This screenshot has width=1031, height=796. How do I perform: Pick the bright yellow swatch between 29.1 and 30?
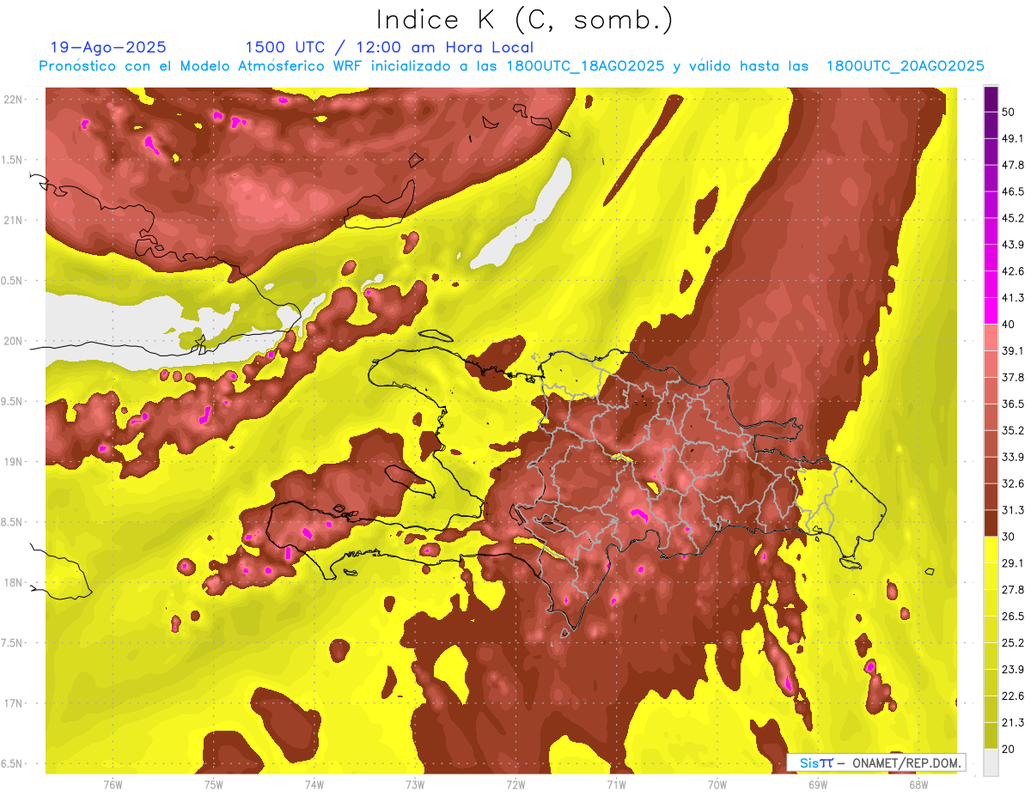(991, 550)
